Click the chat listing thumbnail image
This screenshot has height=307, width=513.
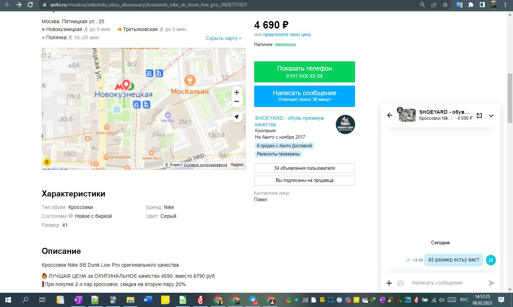point(407,115)
